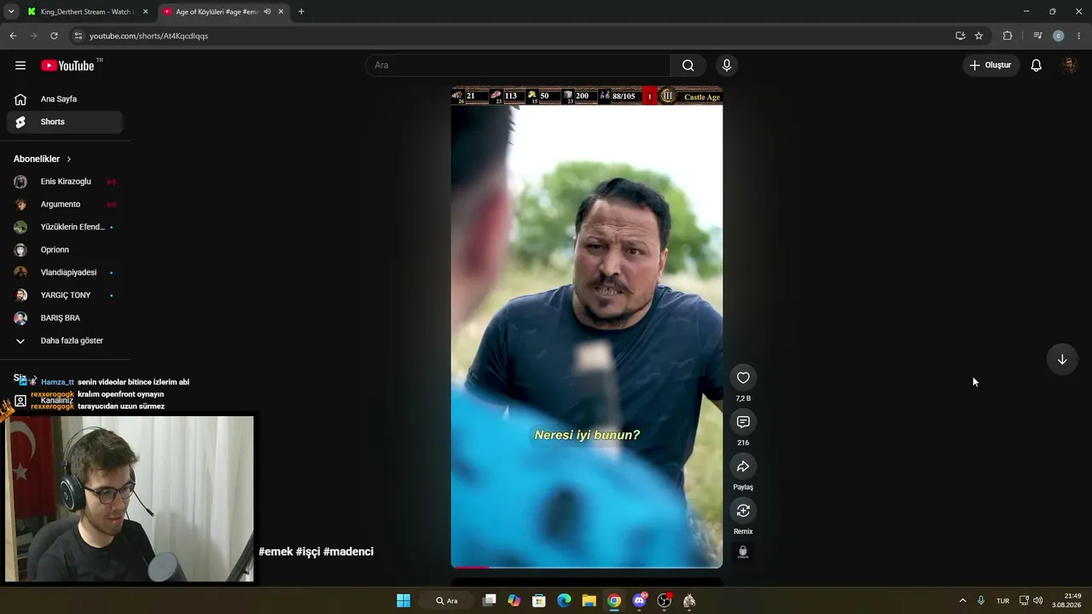Open Chrome profile C avatar
The height and width of the screenshot is (614, 1092).
coord(1059,36)
